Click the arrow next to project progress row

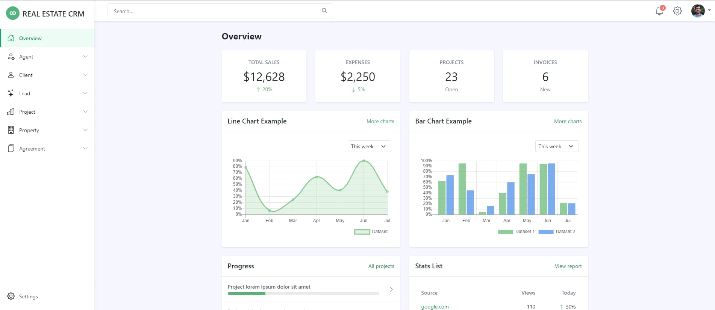391,289
